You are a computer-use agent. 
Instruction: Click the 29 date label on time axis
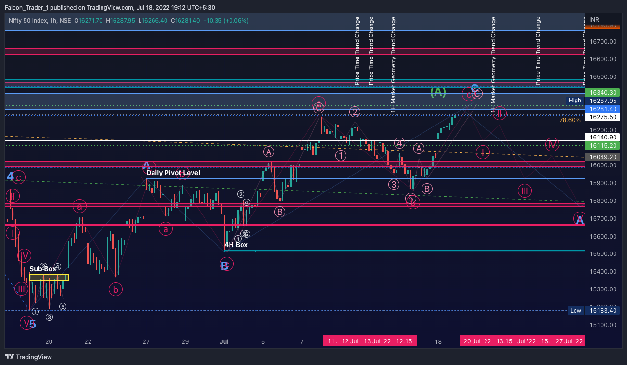pyautogui.click(x=185, y=341)
